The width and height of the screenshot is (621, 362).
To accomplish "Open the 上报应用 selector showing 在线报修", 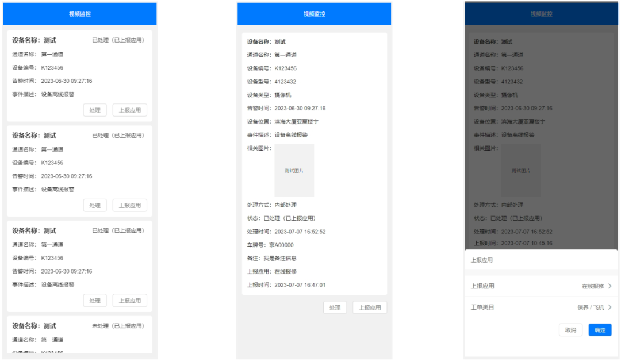I will 540,286.
